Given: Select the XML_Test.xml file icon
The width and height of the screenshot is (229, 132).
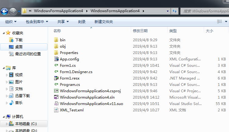Looking at the screenshot, I should tap(56, 110).
